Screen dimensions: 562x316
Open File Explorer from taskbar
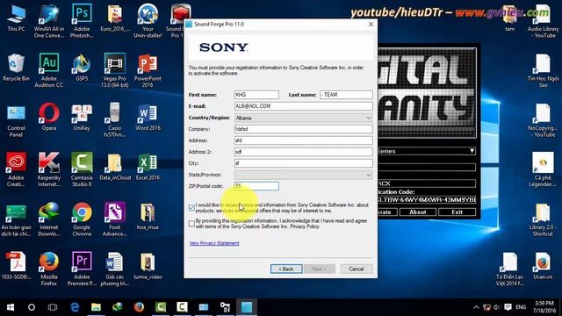tap(96, 307)
